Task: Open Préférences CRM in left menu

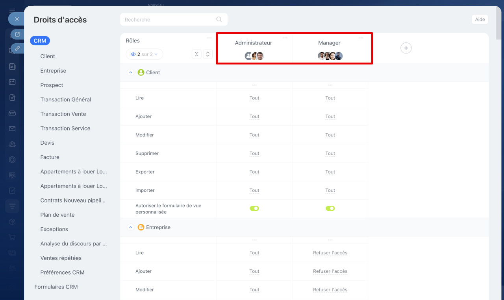Action: [62, 272]
